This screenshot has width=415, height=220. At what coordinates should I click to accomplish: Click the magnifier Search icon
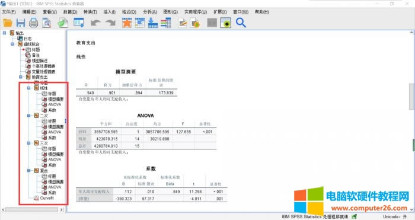pyautogui.click(x=241, y=23)
